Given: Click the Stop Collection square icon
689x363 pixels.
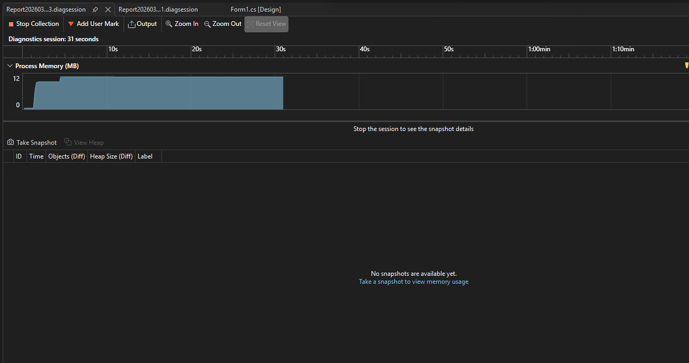Looking at the screenshot, I should click(10, 24).
